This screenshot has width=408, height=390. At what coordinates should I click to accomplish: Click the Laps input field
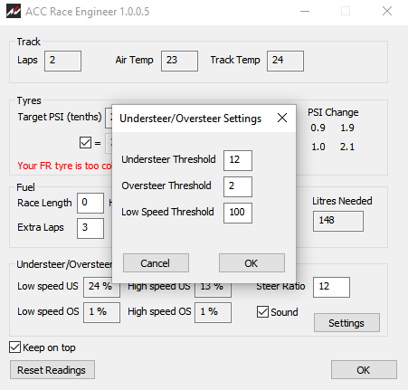(62, 61)
